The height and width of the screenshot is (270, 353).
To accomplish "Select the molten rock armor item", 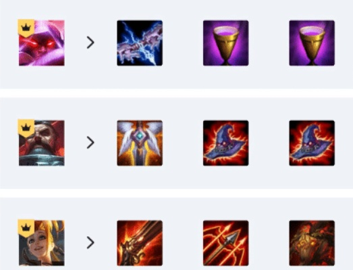I will pyautogui.click(x=312, y=243).
